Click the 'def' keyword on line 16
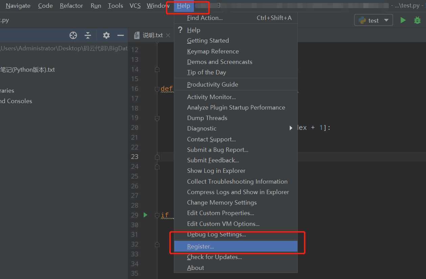Screen dimensions: 426x279 coord(166,89)
